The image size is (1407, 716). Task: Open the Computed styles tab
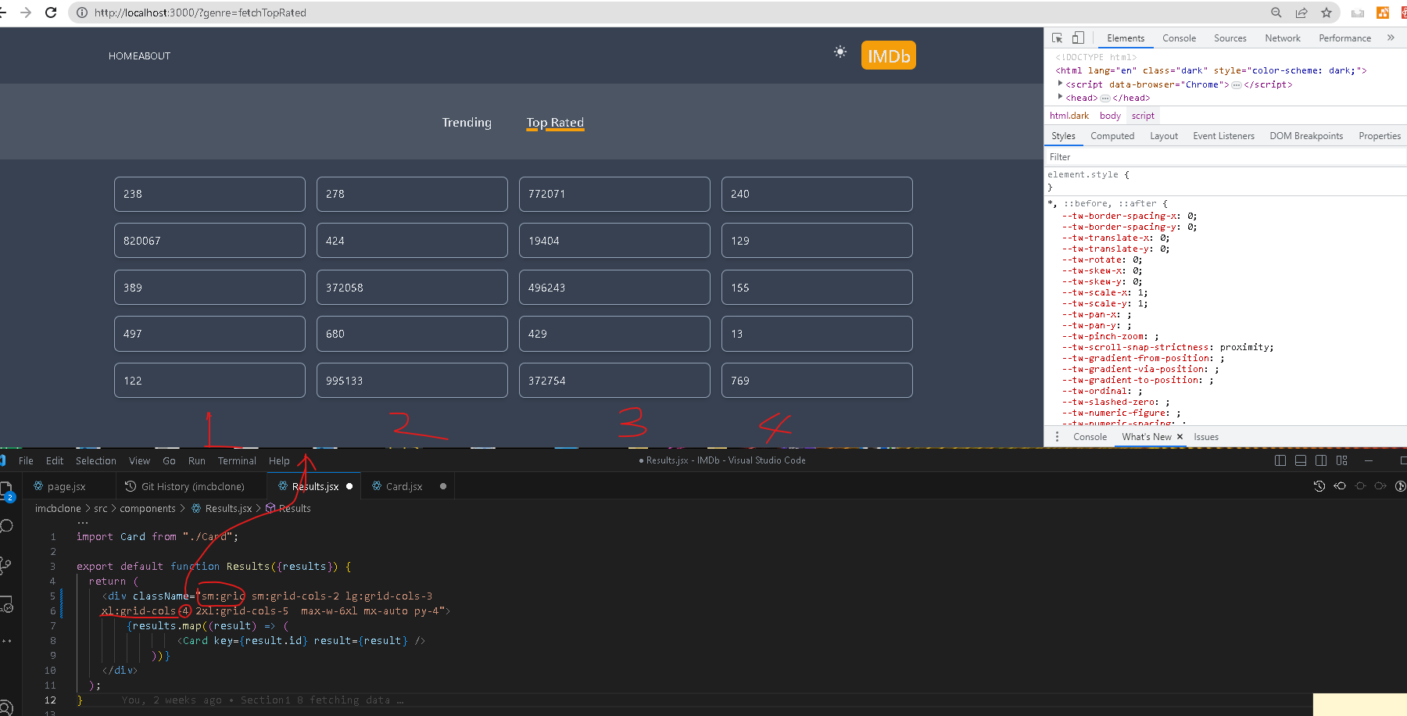tap(1112, 136)
